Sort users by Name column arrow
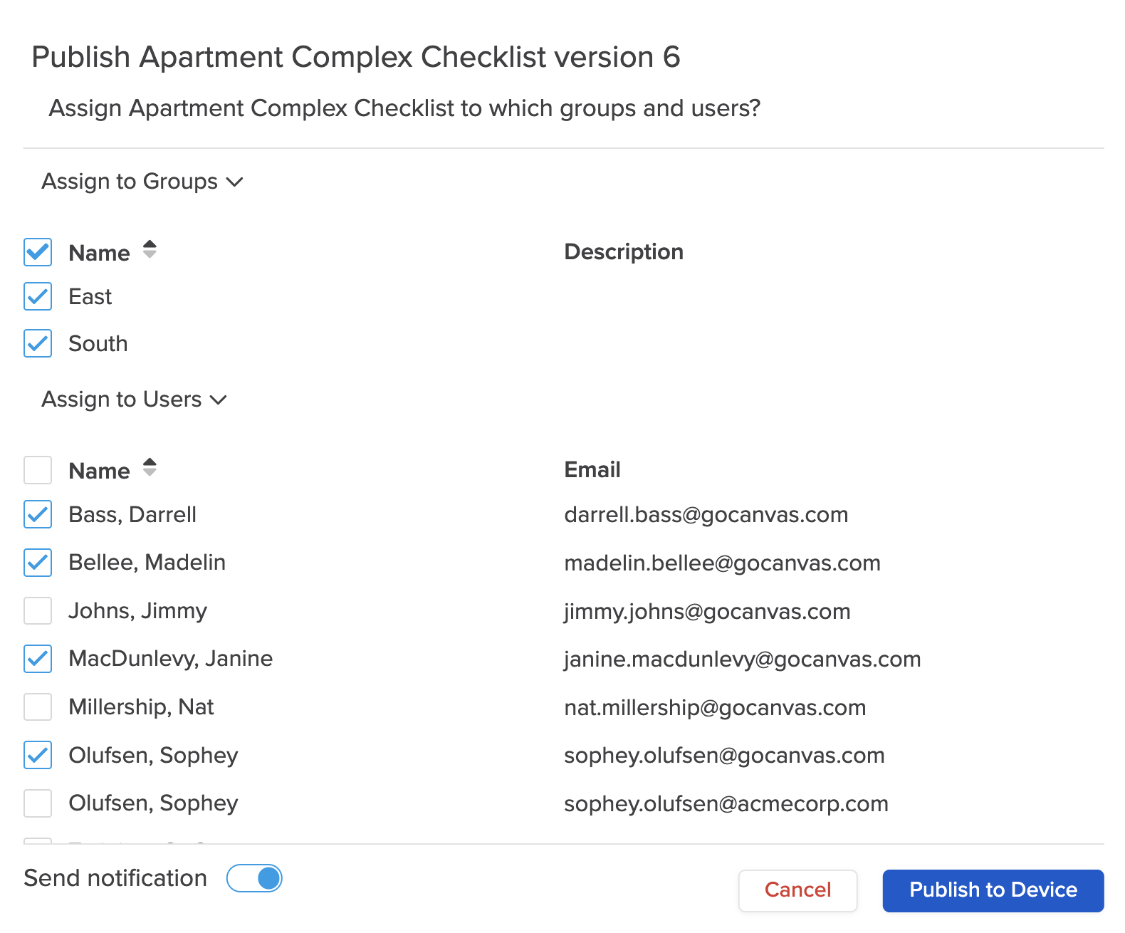The width and height of the screenshot is (1125, 933). (150, 468)
